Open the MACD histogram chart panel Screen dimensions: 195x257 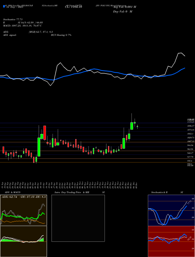point(23,241)
